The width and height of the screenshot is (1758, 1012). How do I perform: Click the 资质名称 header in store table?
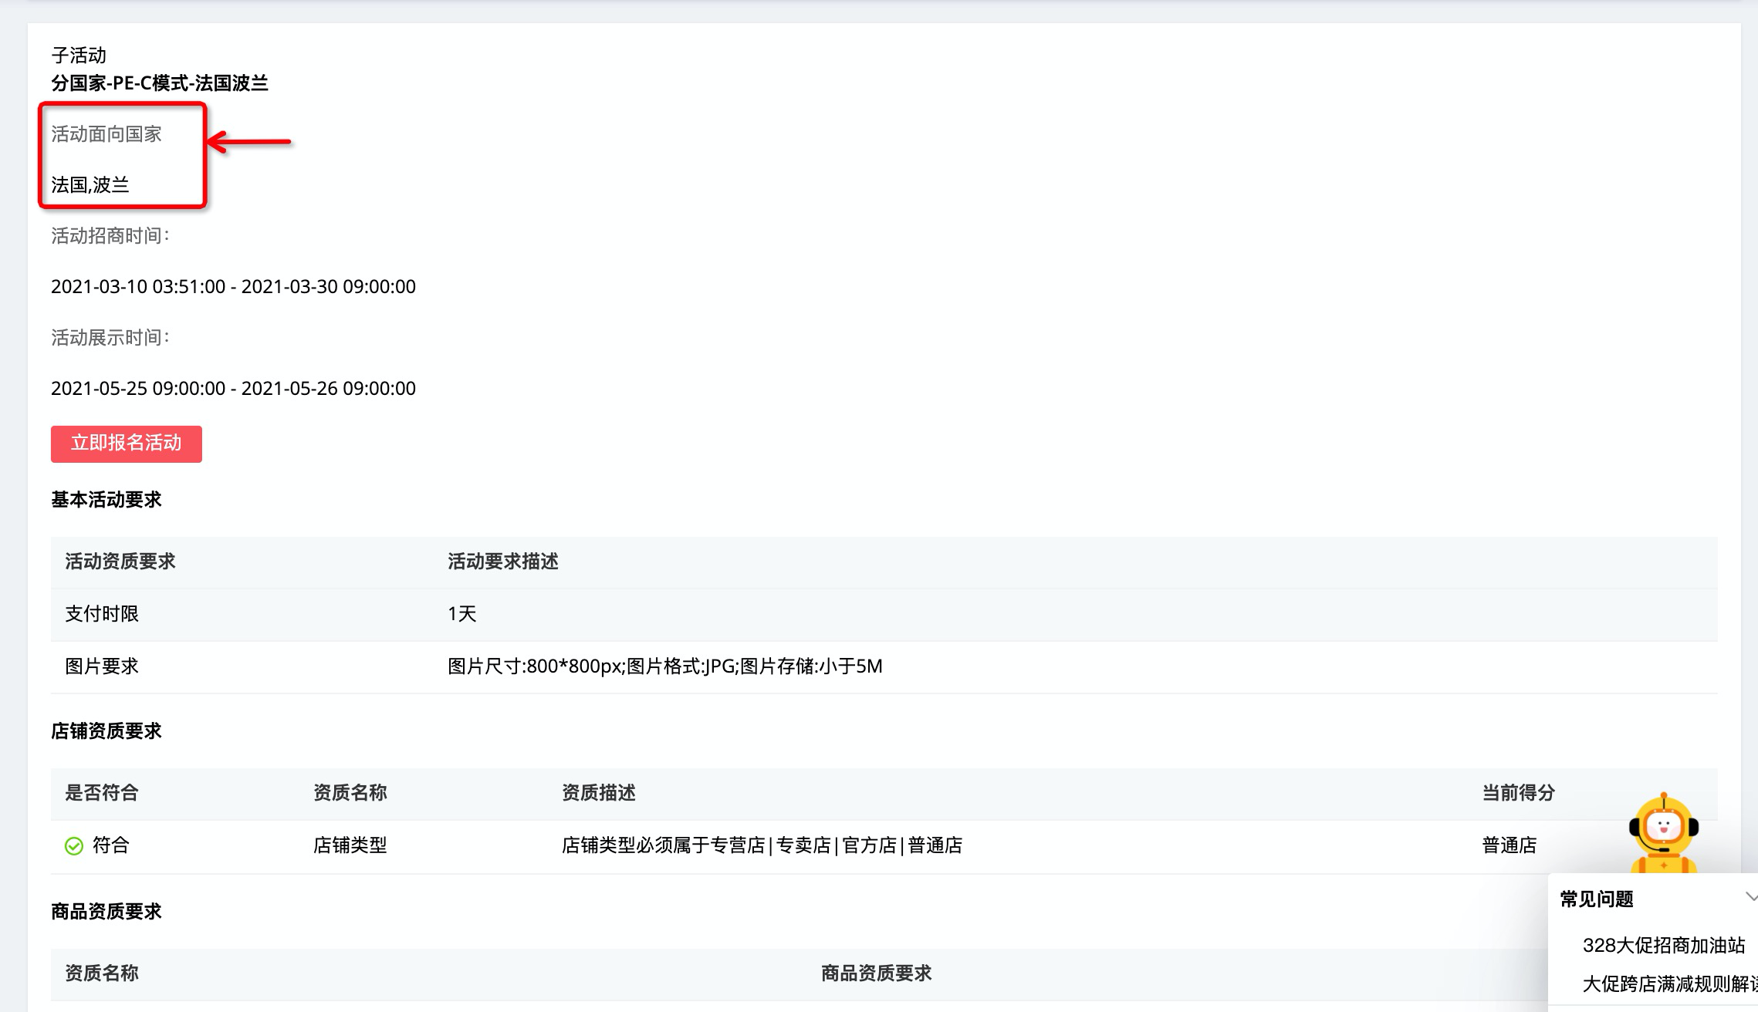[350, 793]
